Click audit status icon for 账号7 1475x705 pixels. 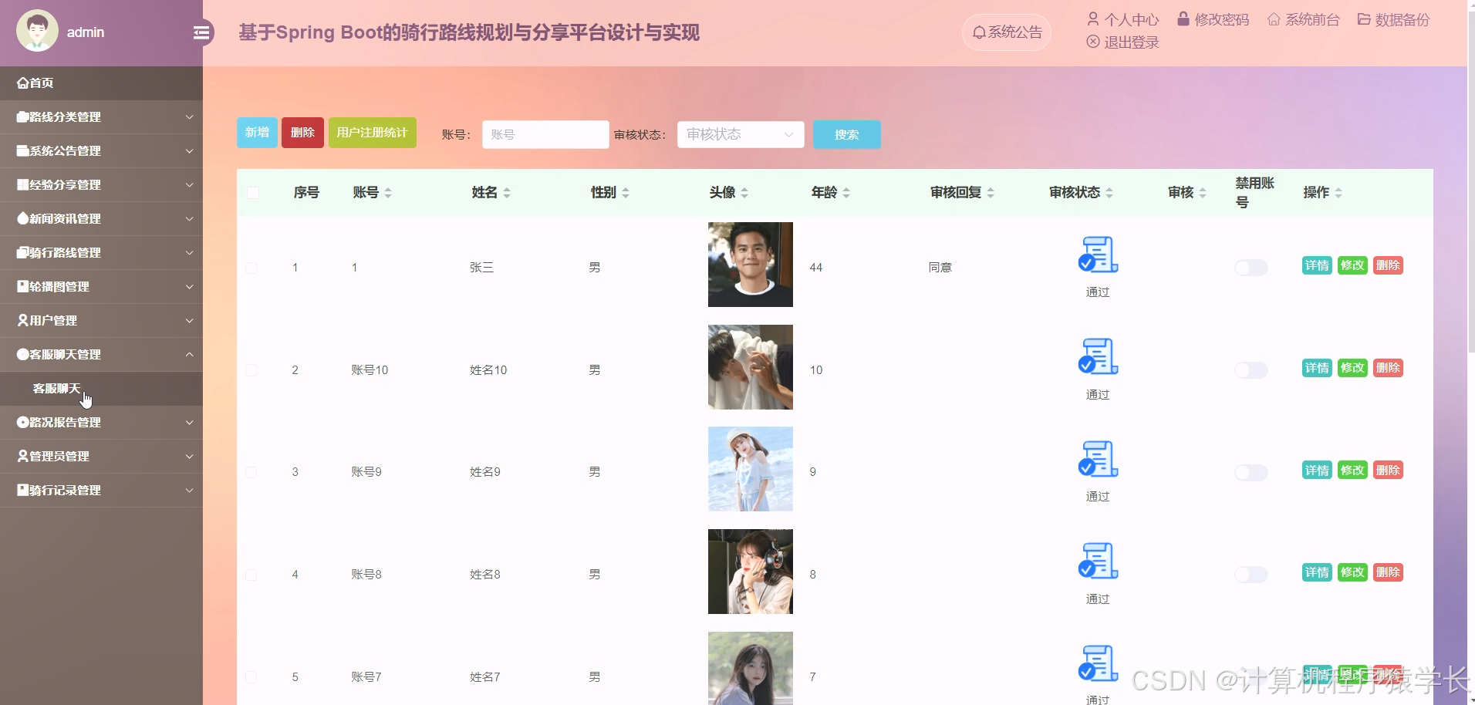pos(1098,663)
